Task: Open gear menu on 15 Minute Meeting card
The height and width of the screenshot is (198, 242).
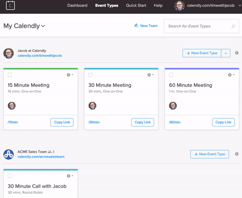Action: tap(70, 75)
